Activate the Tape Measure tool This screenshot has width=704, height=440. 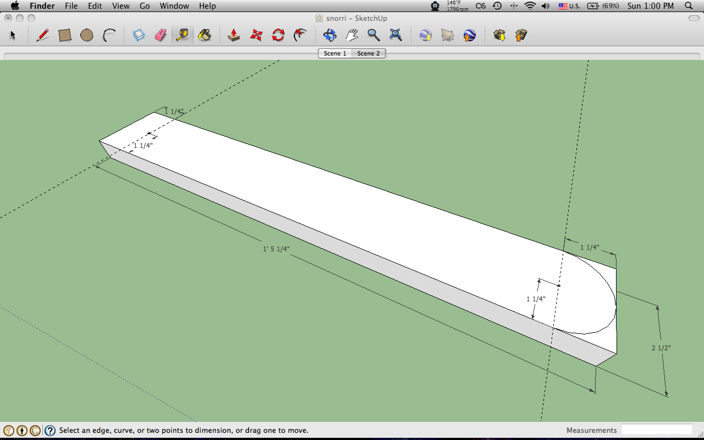(x=183, y=36)
